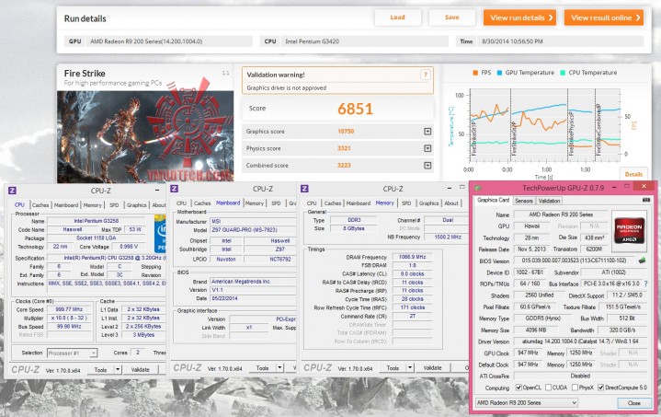Open the AMD Radeon R9 200 Series GPU dropdown
The width and height of the screenshot is (661, 417).
pos(527,403)
